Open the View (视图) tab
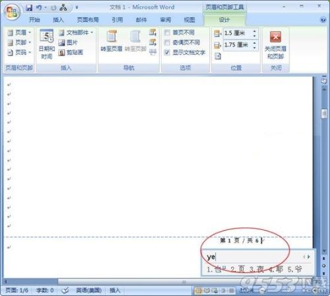Image resolution: width=330 pixels, height=296 pixels. point(189,20)
